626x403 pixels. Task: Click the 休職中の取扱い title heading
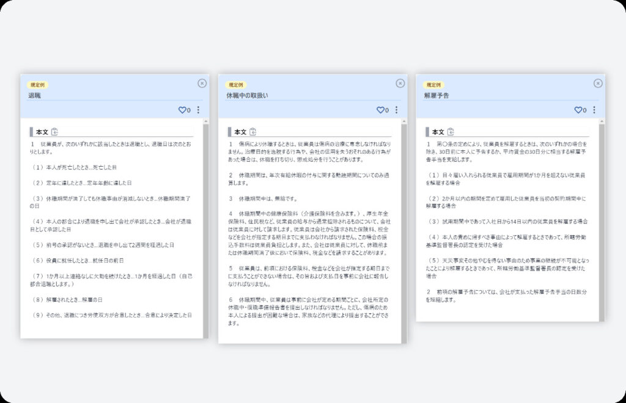coord(247,95)
